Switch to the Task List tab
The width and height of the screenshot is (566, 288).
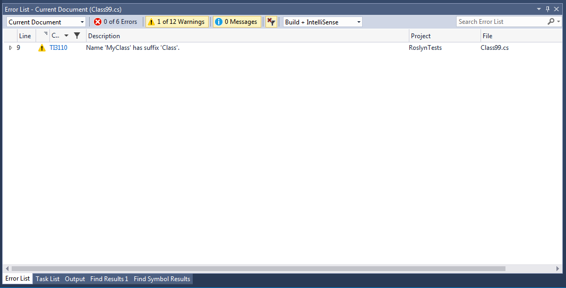coord(48,279)
